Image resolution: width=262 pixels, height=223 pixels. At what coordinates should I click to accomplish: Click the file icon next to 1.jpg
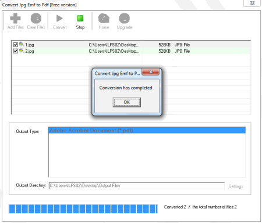point(21,44)
